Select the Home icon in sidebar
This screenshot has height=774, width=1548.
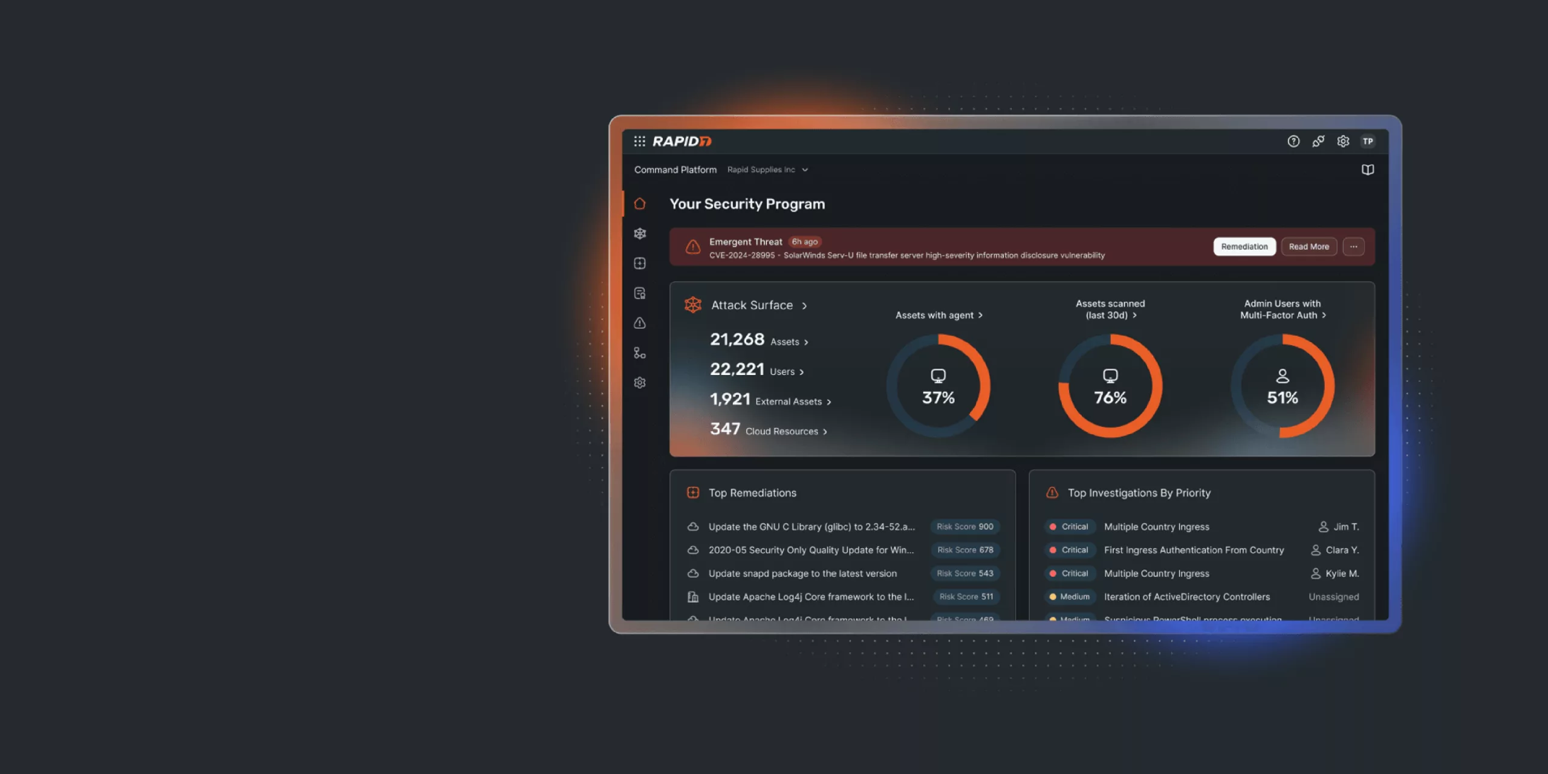640,204
